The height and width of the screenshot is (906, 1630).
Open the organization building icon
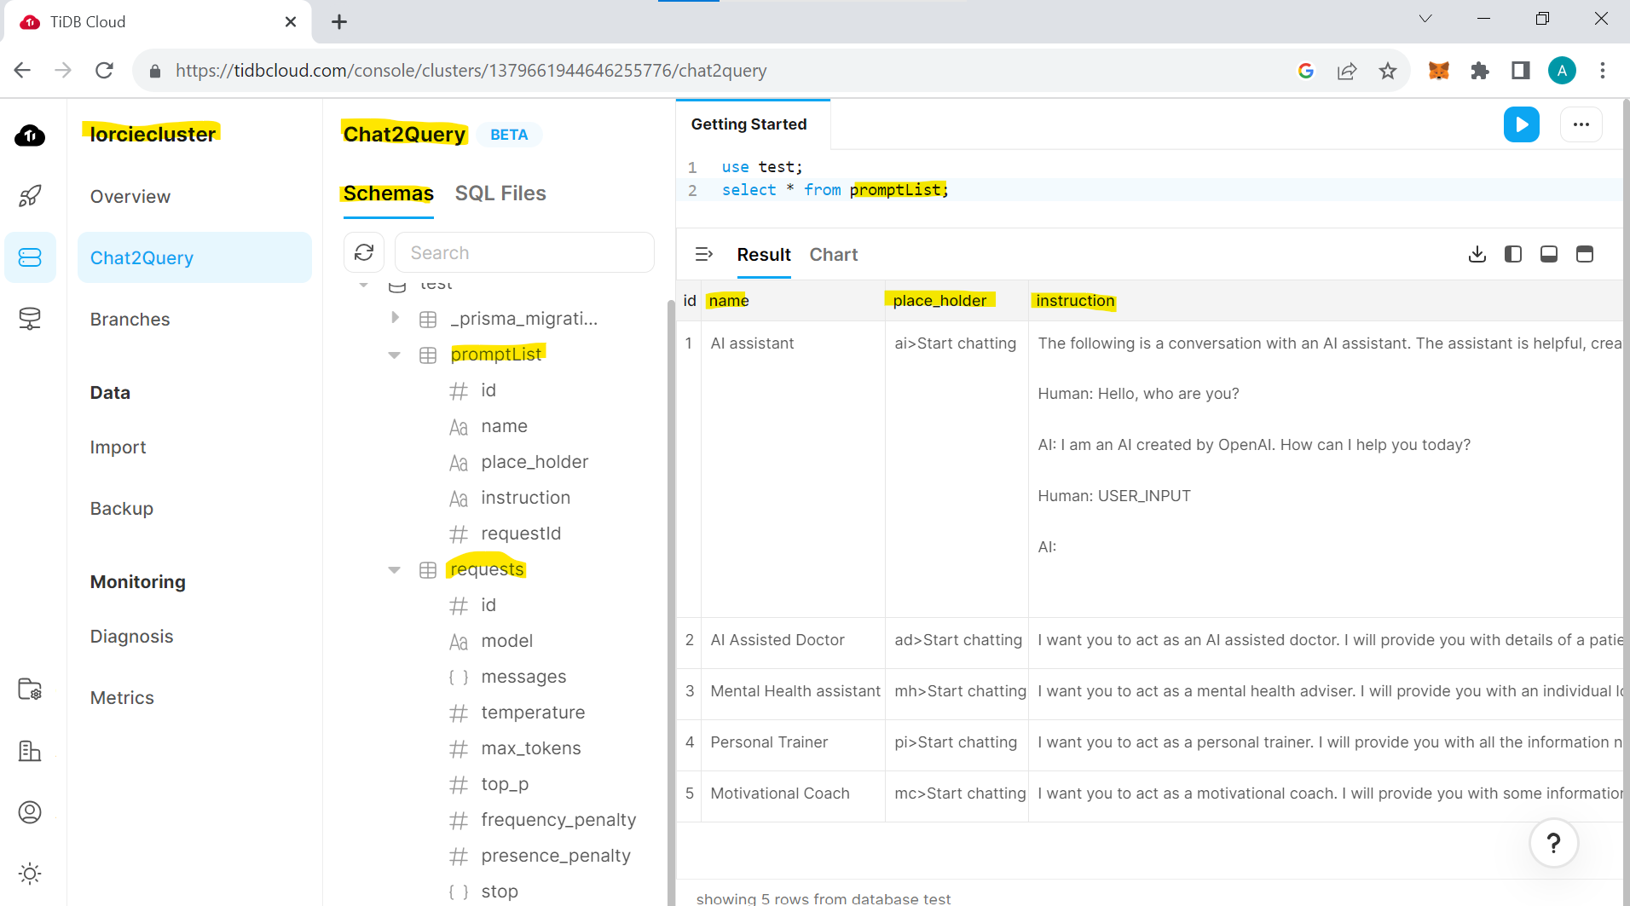[x=30, y=751]
